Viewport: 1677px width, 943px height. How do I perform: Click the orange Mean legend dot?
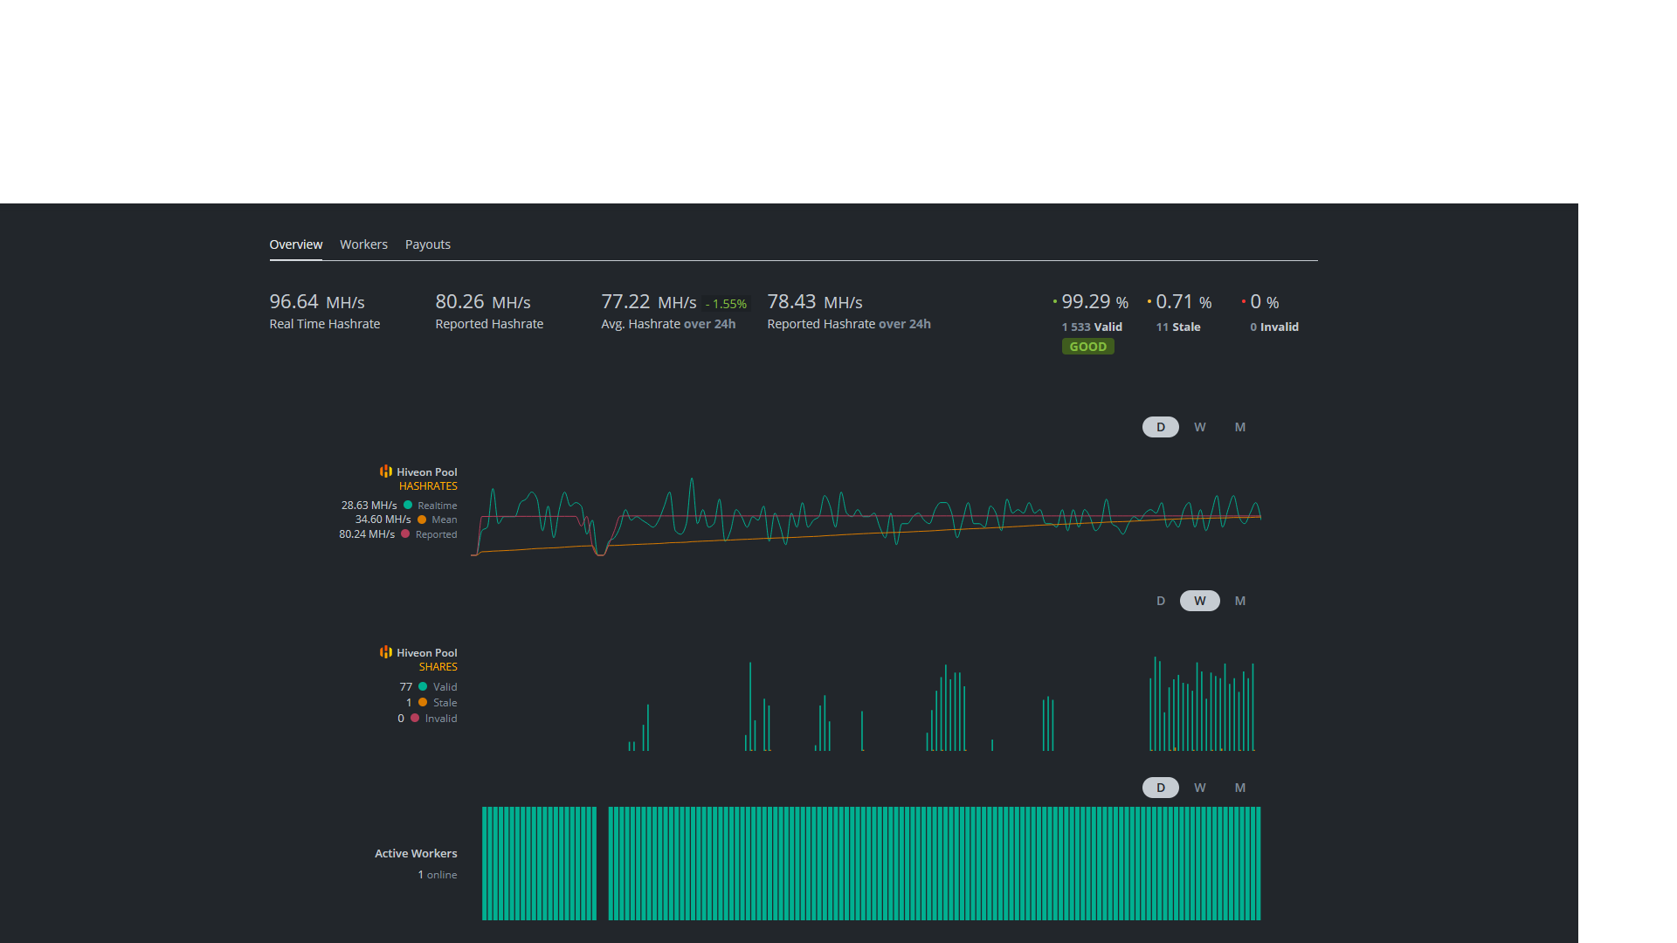point(422,520)
